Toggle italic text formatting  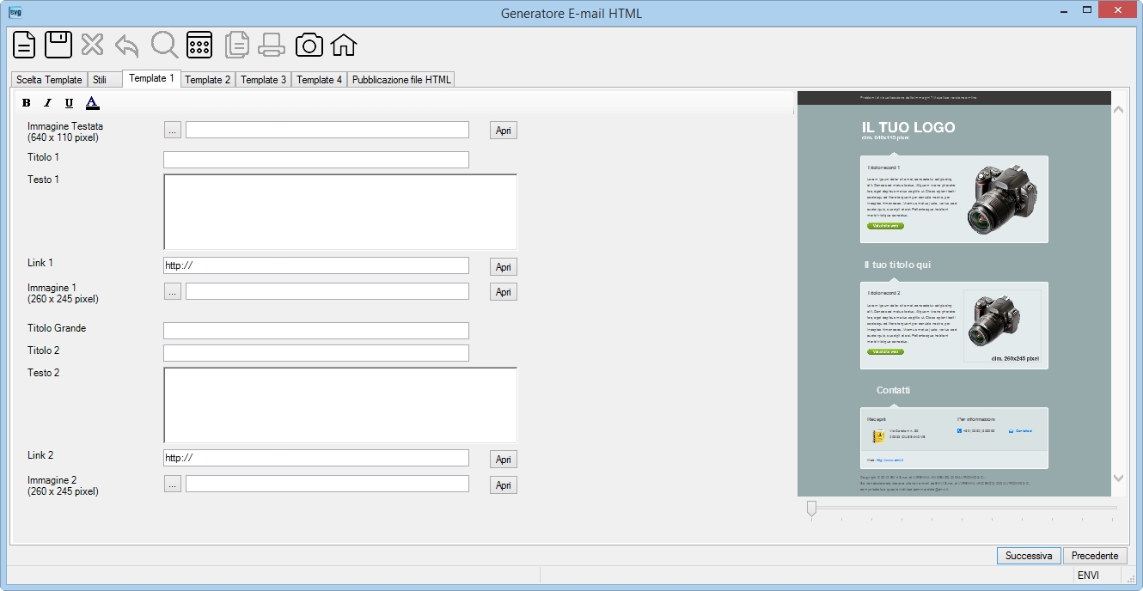tap(48, 103)
